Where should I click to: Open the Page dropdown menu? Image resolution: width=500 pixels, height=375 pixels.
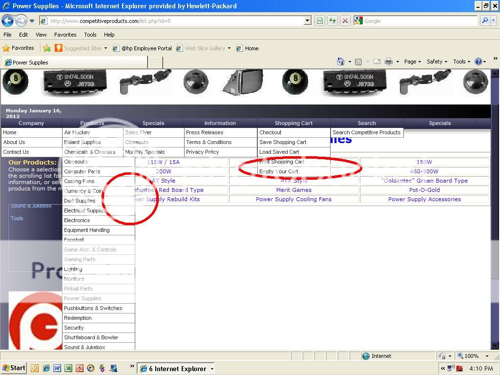tap(413, 62)
